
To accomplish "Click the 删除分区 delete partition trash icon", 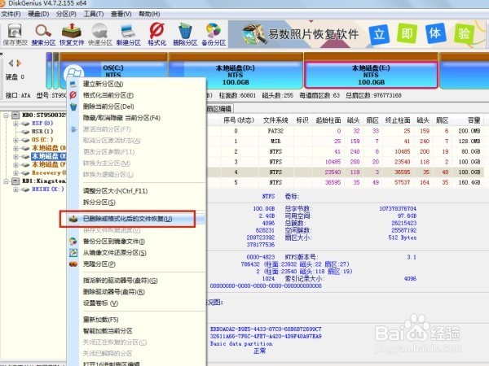I will click(185, 34).
